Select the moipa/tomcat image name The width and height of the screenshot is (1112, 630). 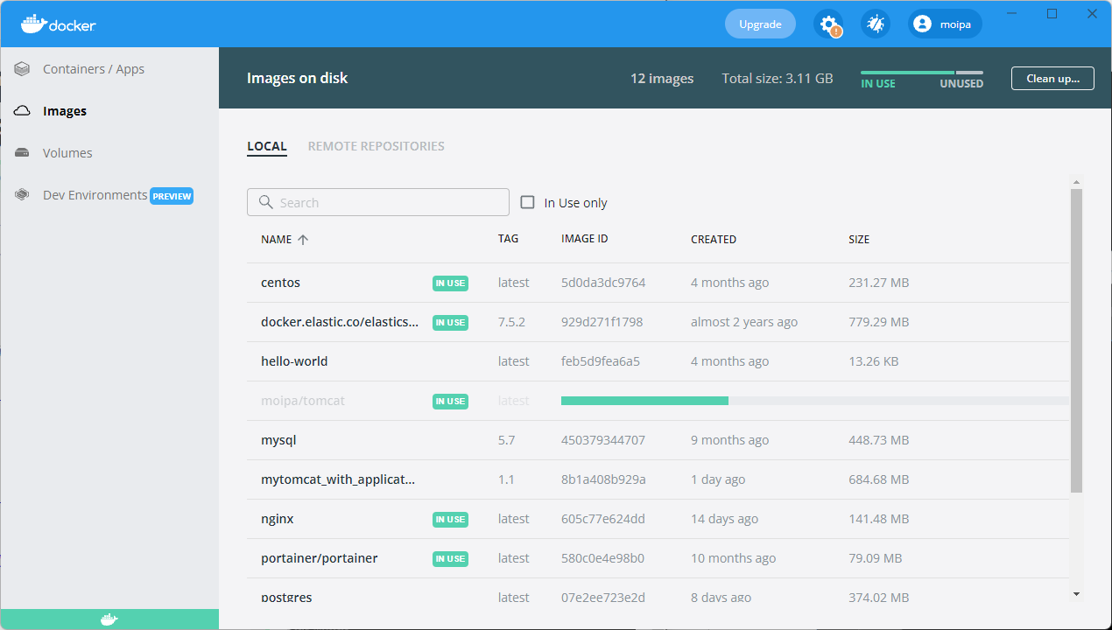(303, 401)
